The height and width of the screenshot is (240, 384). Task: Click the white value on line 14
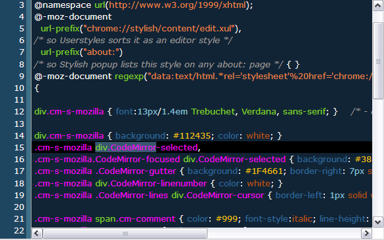coord(258,136)
